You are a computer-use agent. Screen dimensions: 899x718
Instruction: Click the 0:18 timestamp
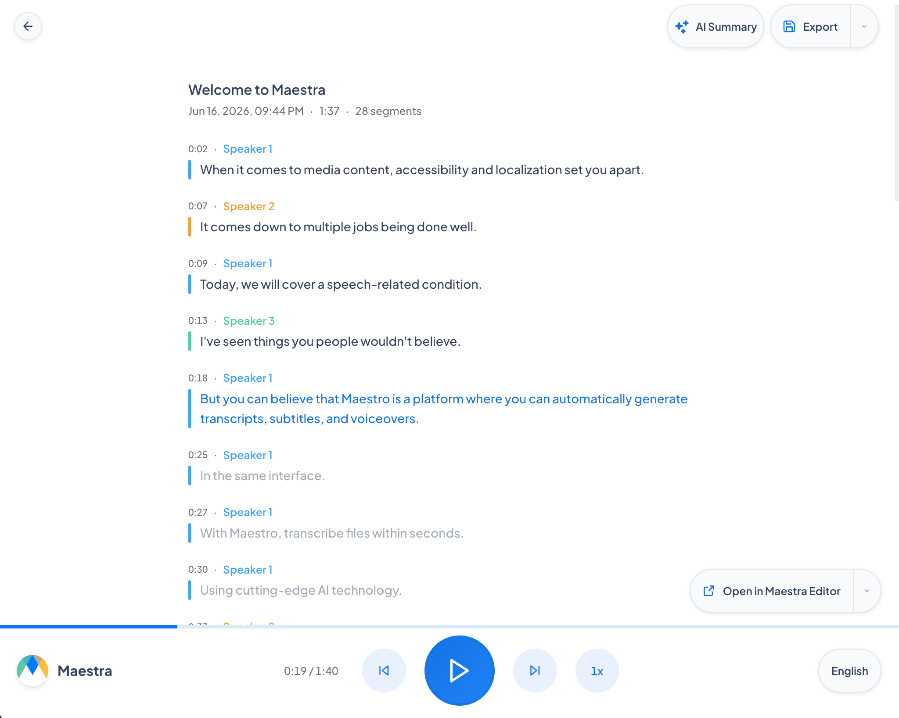click(198, 378)
